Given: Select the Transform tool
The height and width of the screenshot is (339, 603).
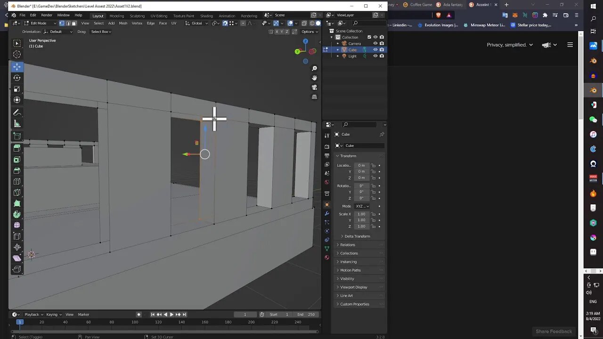Looking at the screenshot, I should click(x=17, y=100).
